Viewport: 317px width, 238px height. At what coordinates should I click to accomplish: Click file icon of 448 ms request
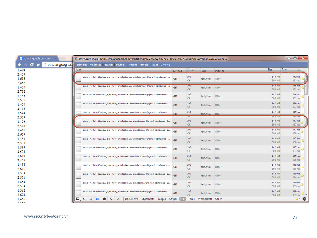[x=79, y=167]
